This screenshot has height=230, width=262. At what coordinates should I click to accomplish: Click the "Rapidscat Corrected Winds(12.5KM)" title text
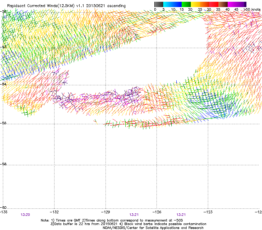(x=41, y=6)
